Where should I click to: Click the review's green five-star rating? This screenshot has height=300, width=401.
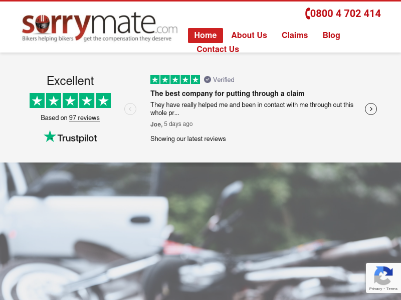175,79
